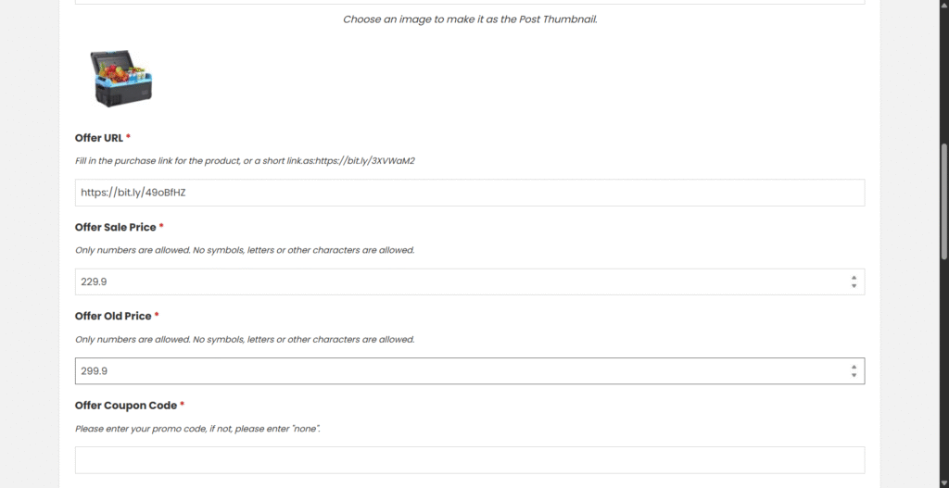Click the Offer Coupon Code label
949x488 pixels.
(125, 405)
